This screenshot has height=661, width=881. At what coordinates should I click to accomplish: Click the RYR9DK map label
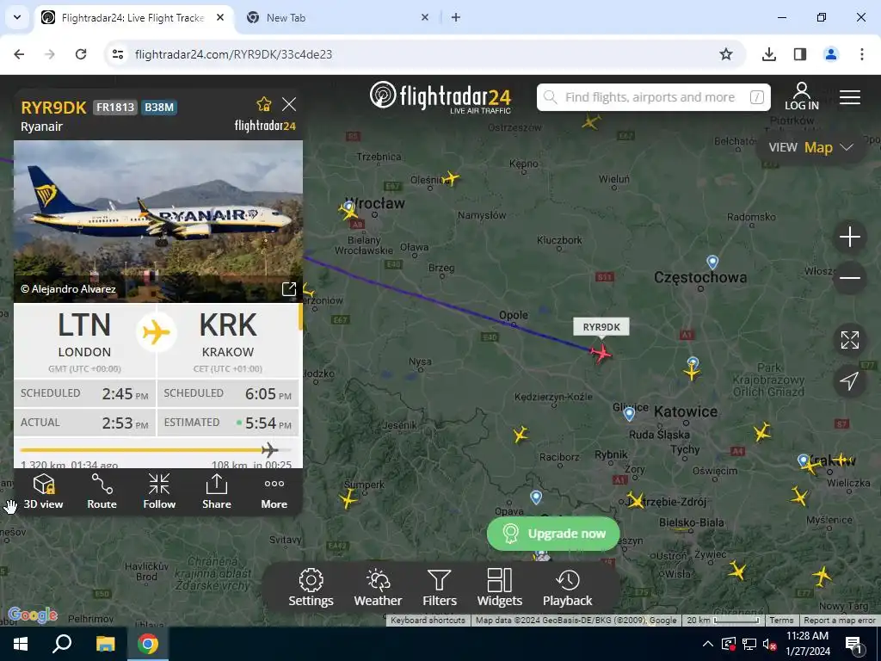601,327
